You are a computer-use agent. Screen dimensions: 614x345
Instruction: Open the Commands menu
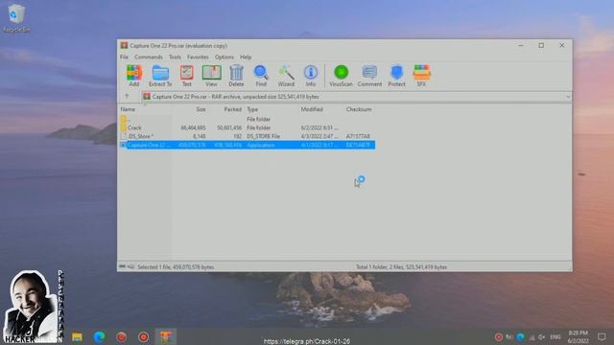tap(149, 57)
